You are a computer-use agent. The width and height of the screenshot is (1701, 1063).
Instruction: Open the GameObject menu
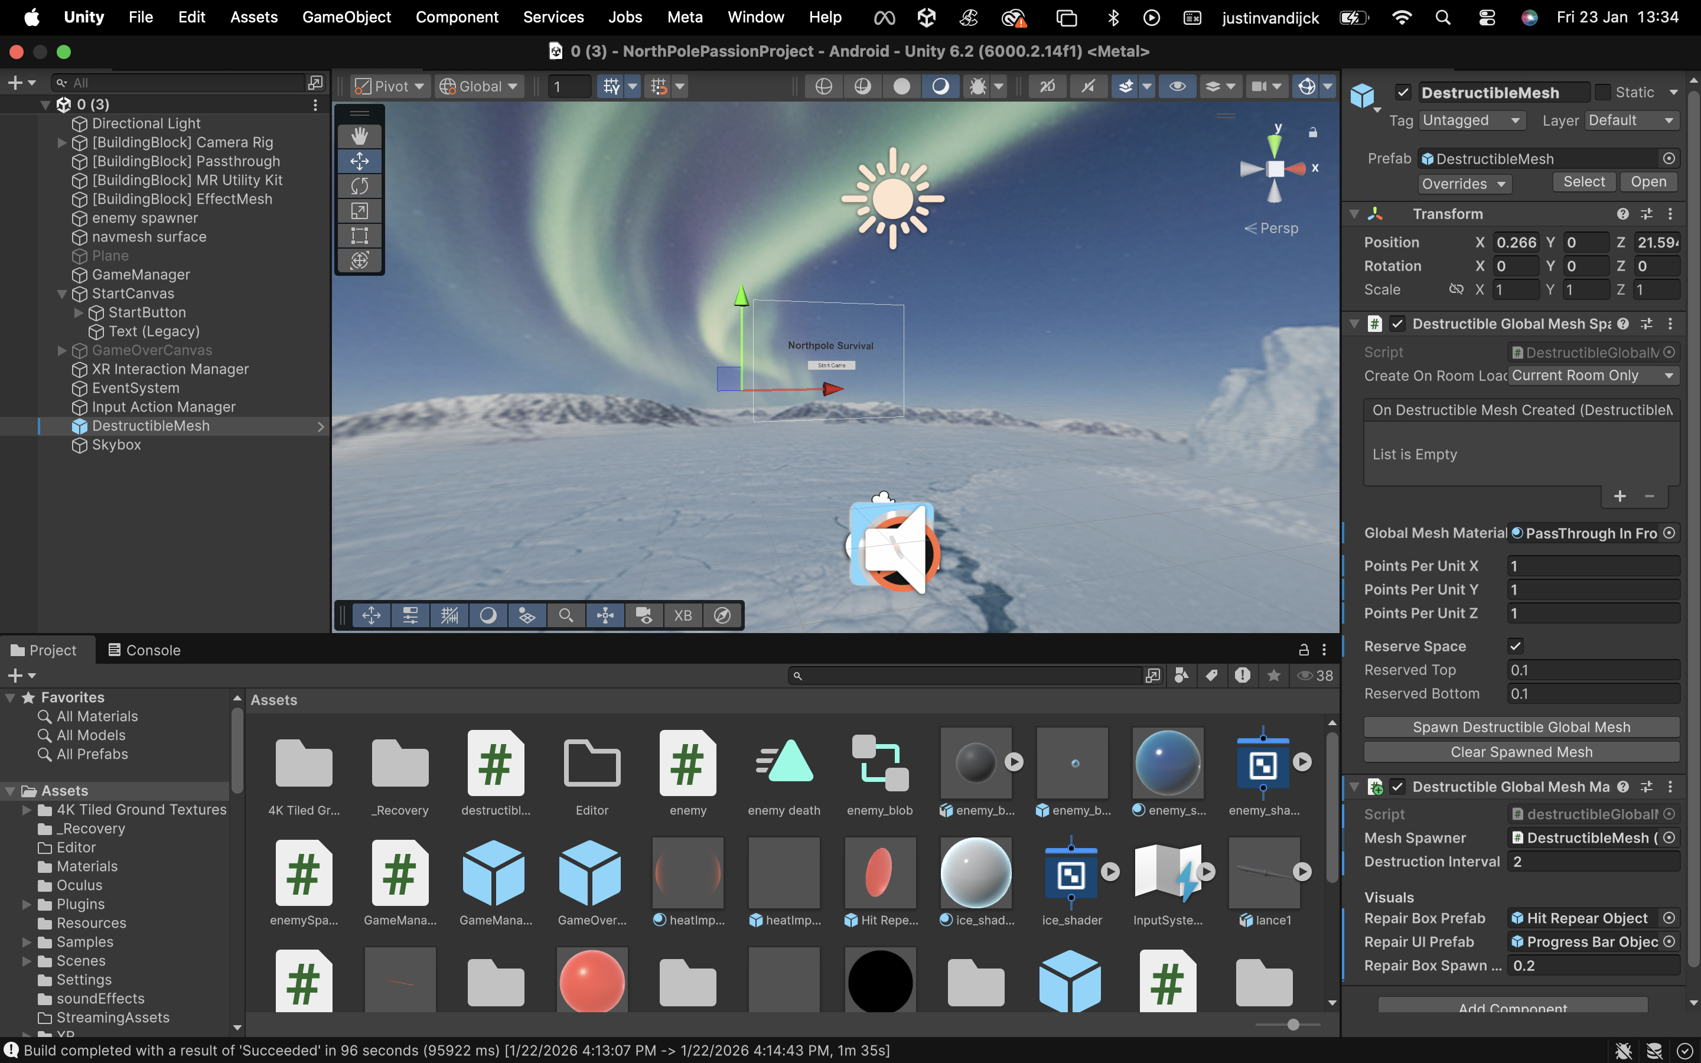347,17
